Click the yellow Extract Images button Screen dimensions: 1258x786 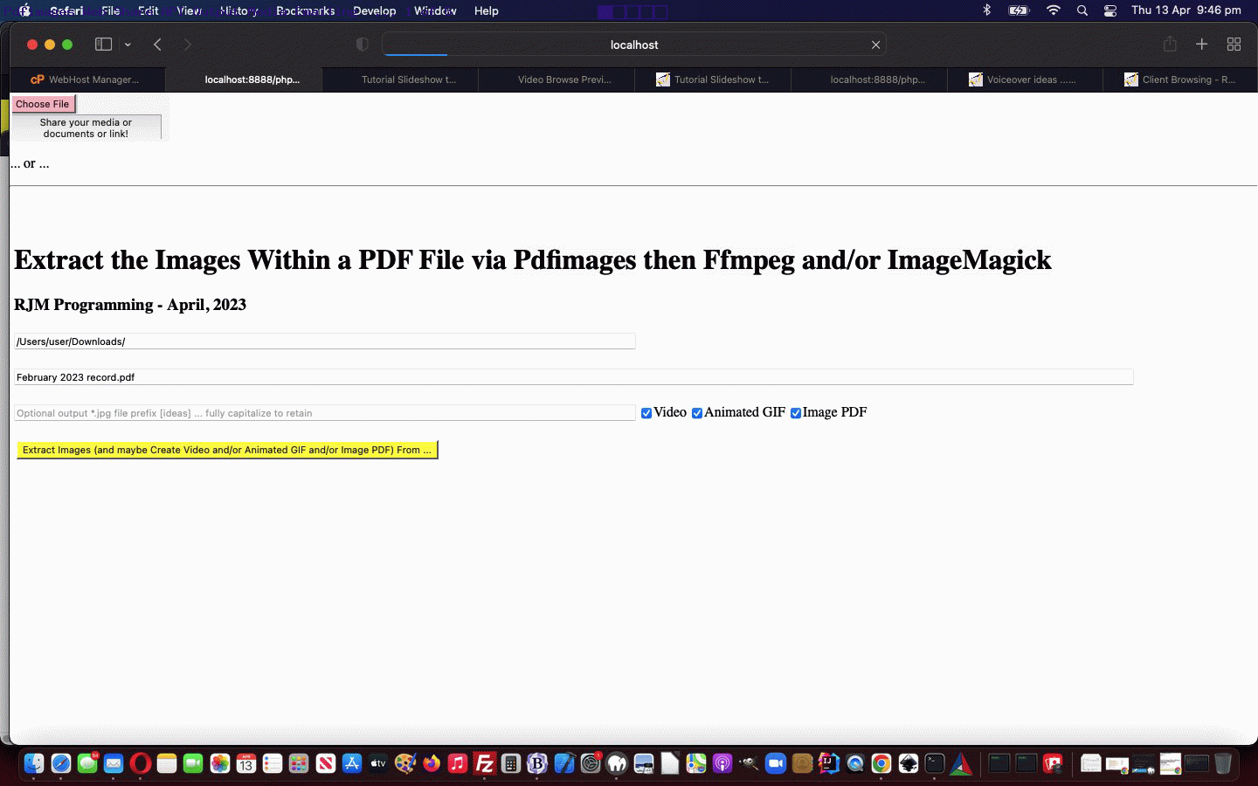[226, 450]
